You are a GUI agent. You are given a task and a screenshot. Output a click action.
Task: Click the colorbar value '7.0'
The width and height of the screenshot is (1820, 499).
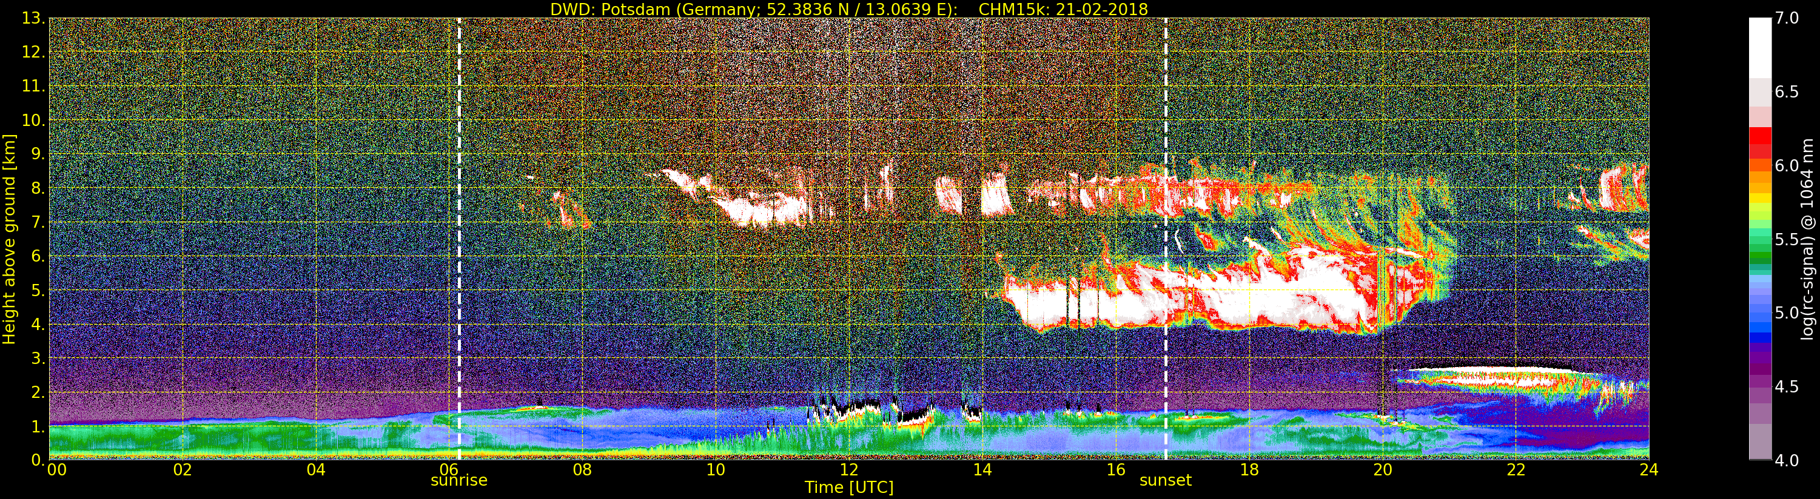[x=1787, y=18]
